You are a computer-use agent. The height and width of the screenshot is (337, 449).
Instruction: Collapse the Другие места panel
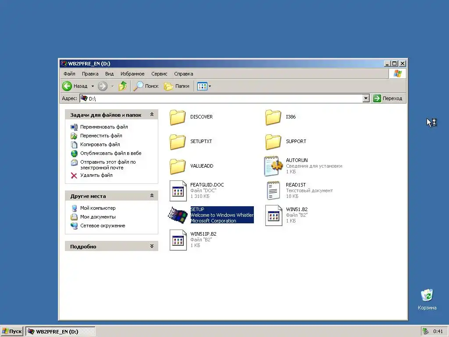click(152, 196)
